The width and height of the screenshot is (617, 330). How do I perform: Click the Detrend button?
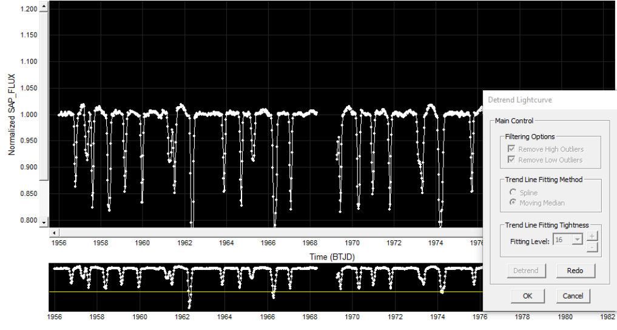(526, 271)
